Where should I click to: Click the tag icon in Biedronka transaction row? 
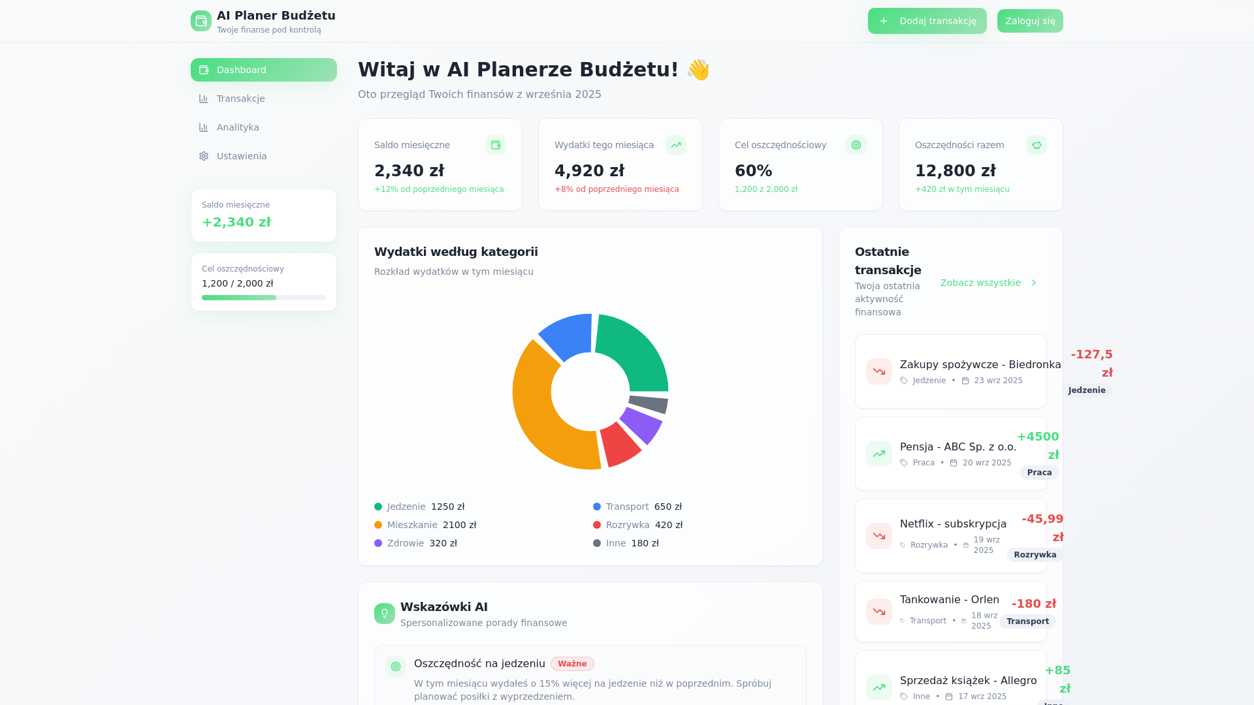click(x=904, y=381)
